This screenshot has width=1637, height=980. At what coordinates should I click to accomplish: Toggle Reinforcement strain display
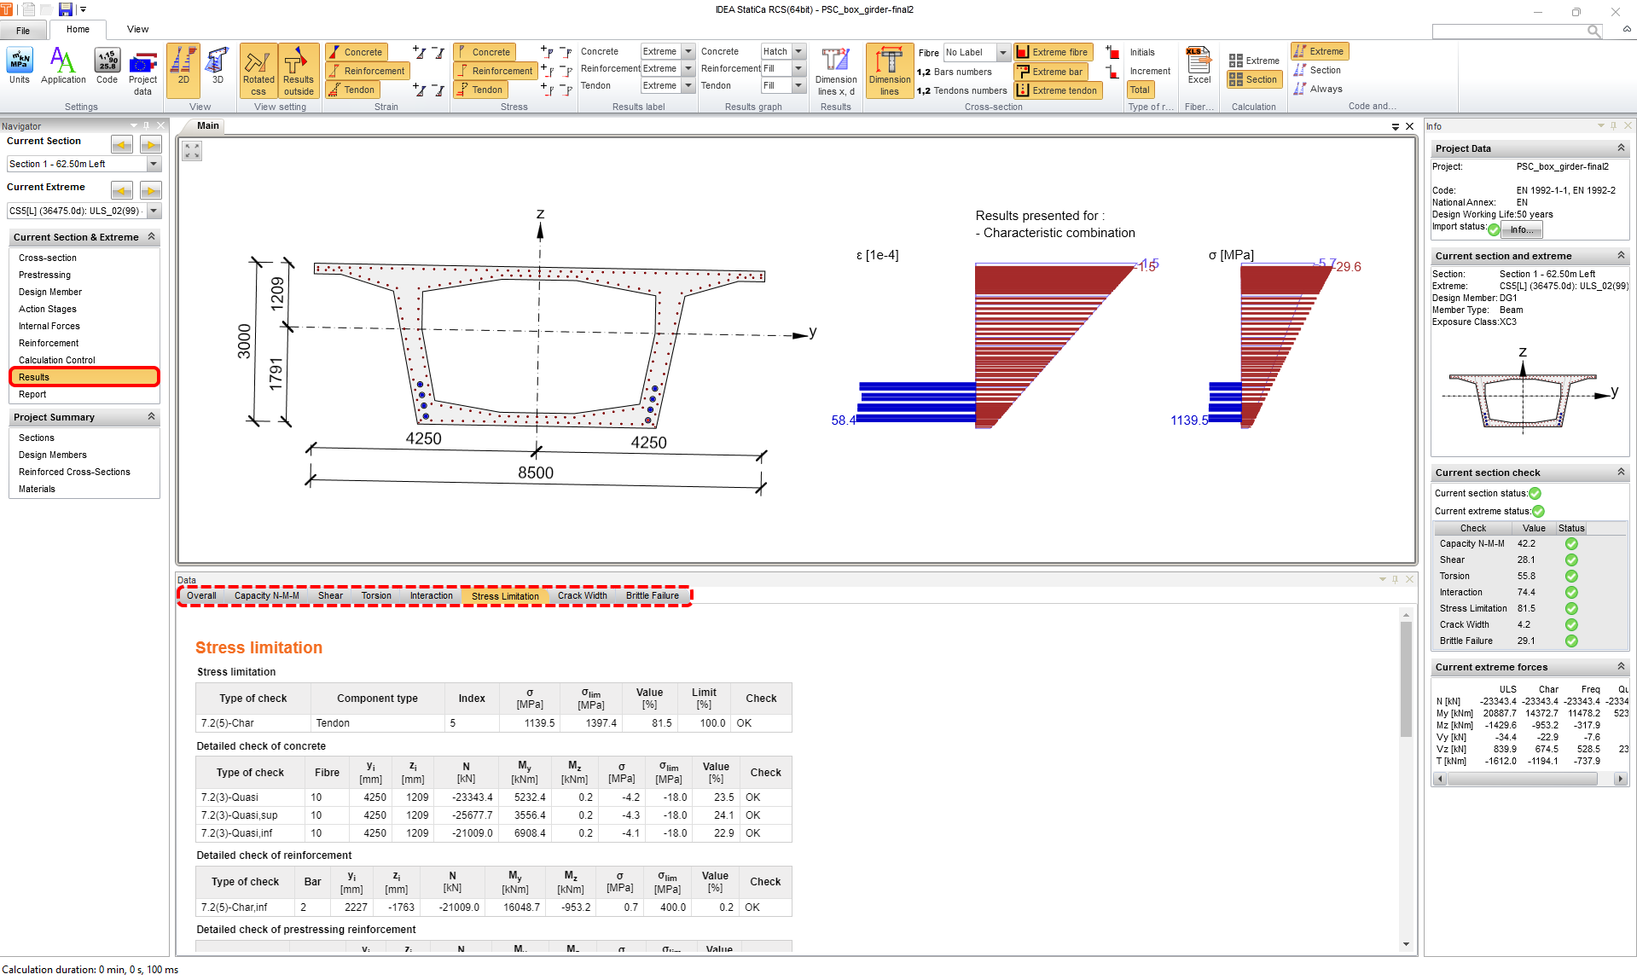tap(368, 71)
